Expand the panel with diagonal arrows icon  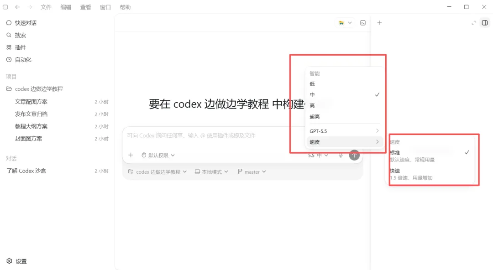[x=473, y=23]
